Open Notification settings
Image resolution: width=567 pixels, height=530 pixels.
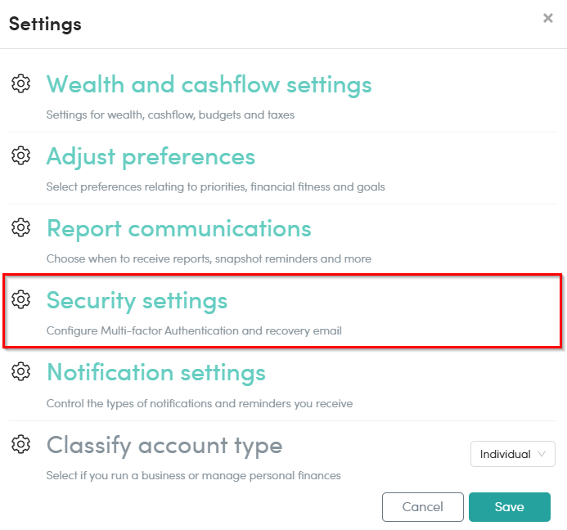point(156,373)
